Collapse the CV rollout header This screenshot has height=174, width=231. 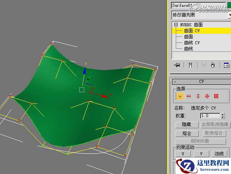(202, 81)
